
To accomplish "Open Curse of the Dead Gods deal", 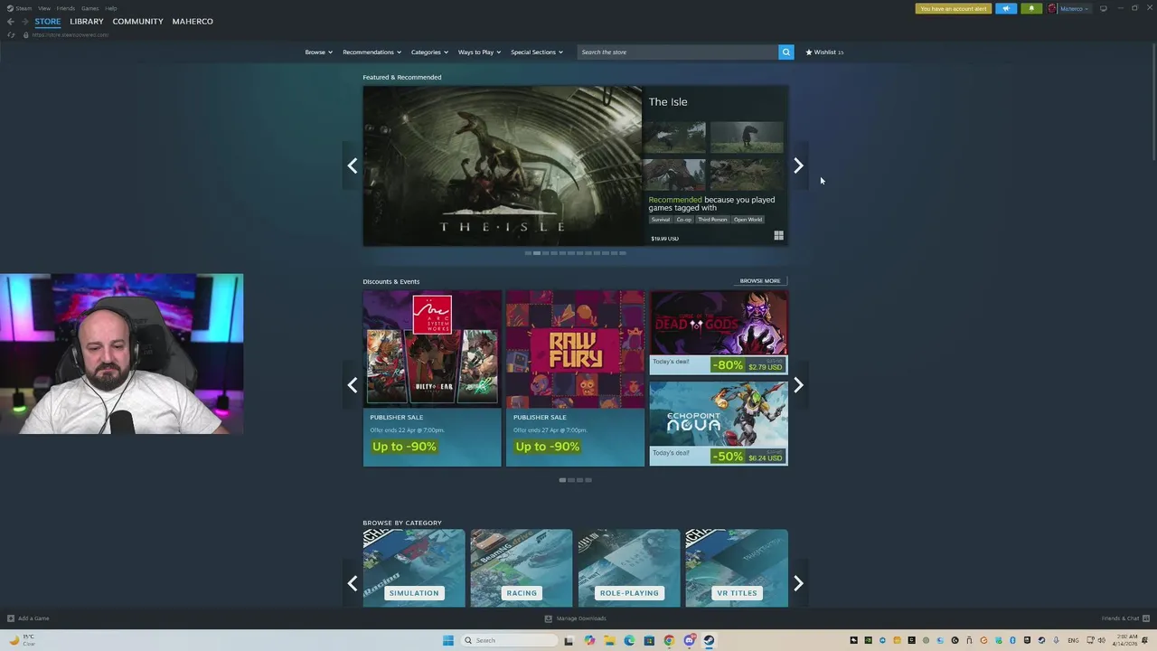I will tap(719, 333).
